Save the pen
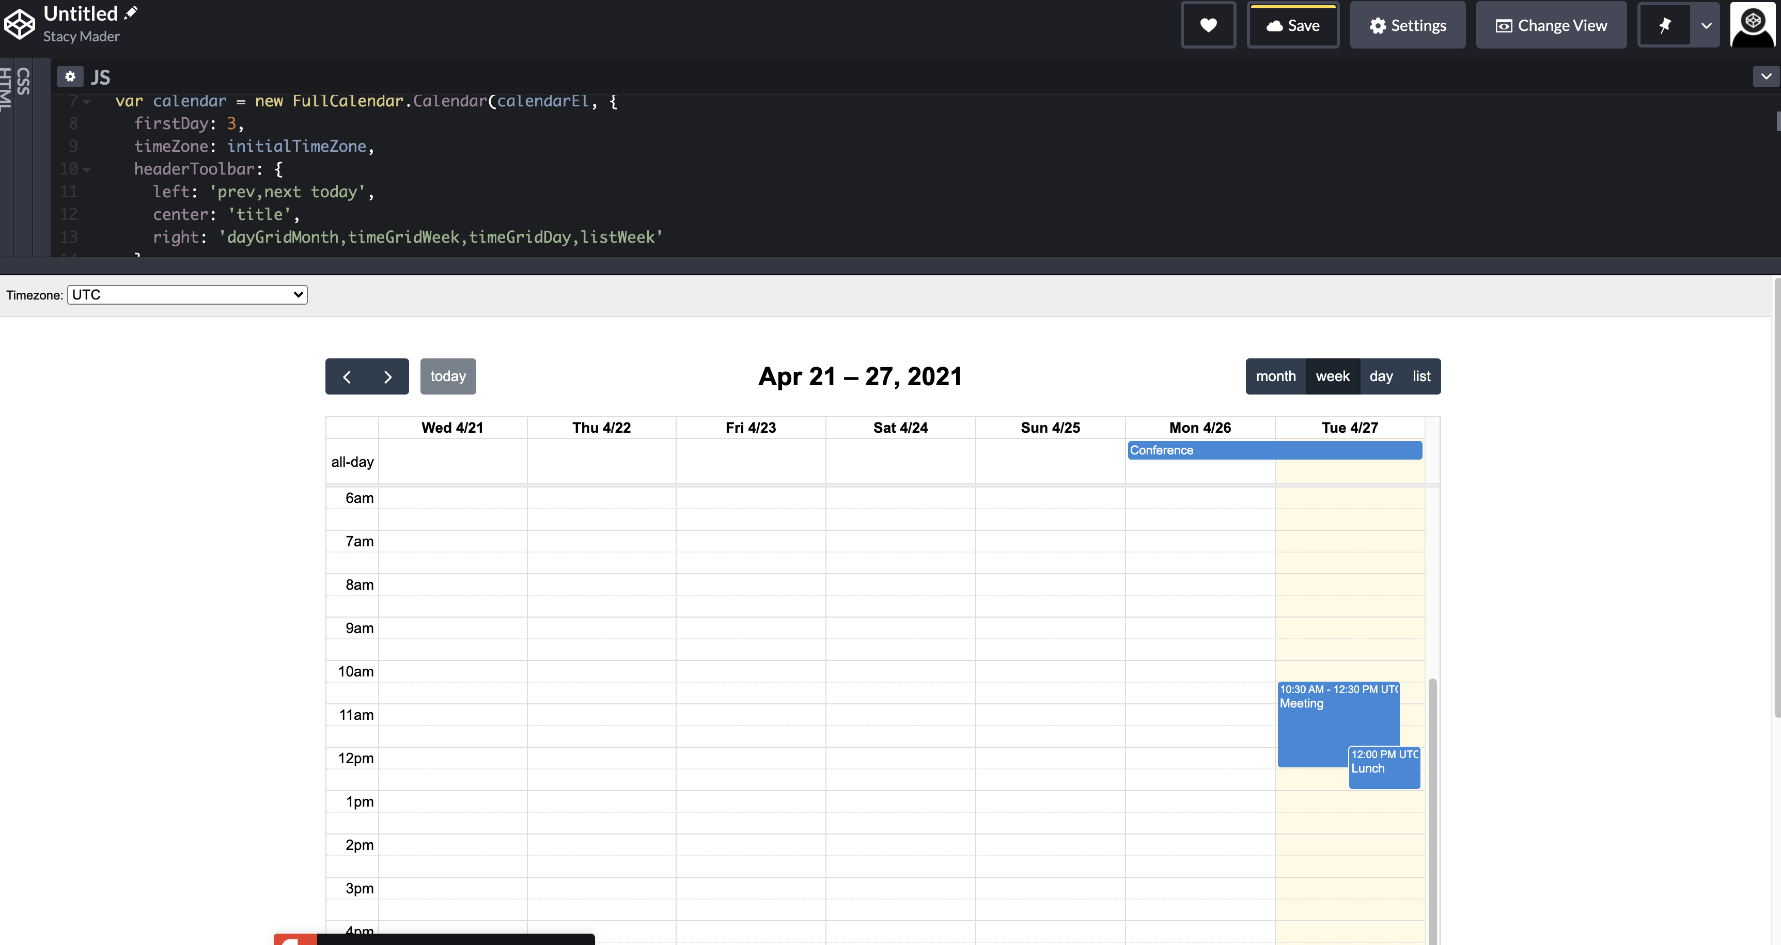The image size is (1781, 945). coord(1293,25)
